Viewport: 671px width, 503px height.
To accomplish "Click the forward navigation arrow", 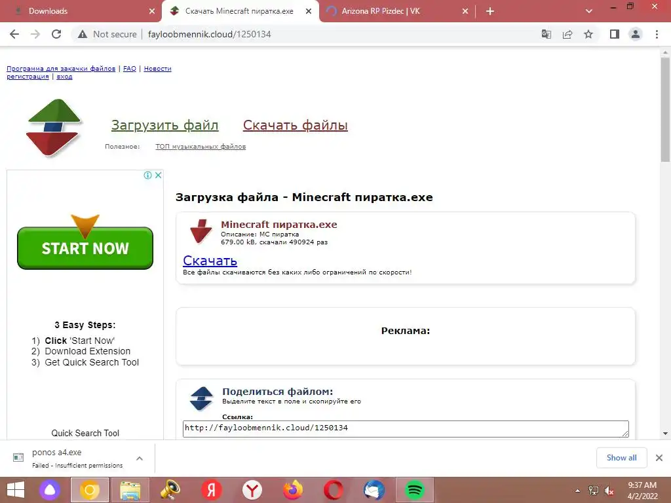I will [x=35, y=34].
